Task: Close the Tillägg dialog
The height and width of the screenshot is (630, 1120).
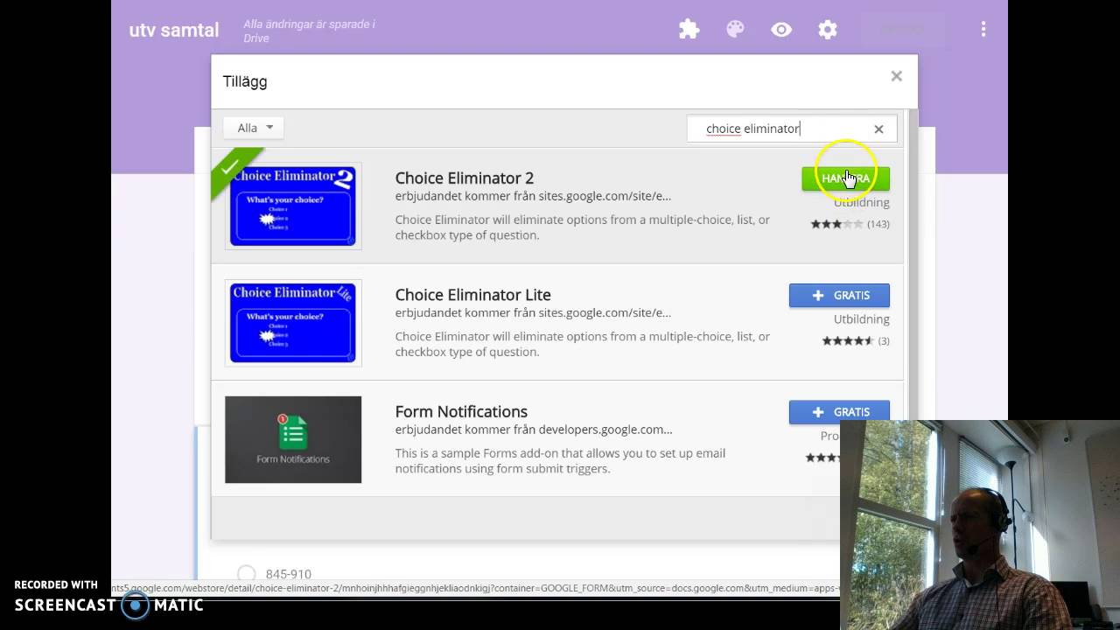Action: pyautogui.click(x=896, y=76)
